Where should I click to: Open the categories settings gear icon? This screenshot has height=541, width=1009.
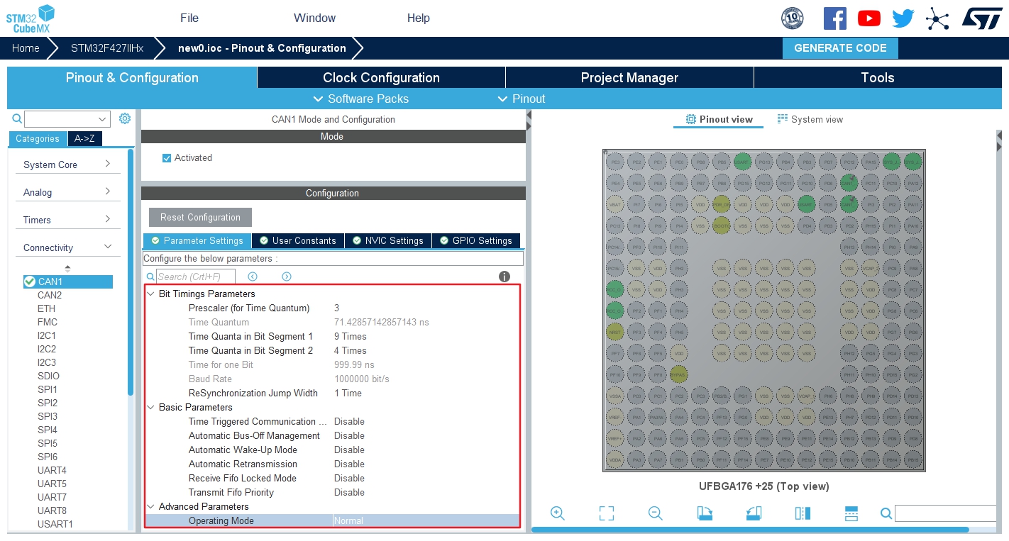coord(125,118)
